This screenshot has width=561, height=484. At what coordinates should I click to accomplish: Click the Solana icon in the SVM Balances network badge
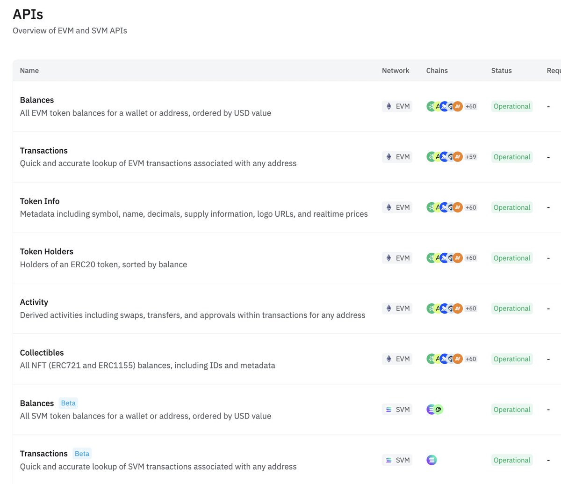point(388,410)
